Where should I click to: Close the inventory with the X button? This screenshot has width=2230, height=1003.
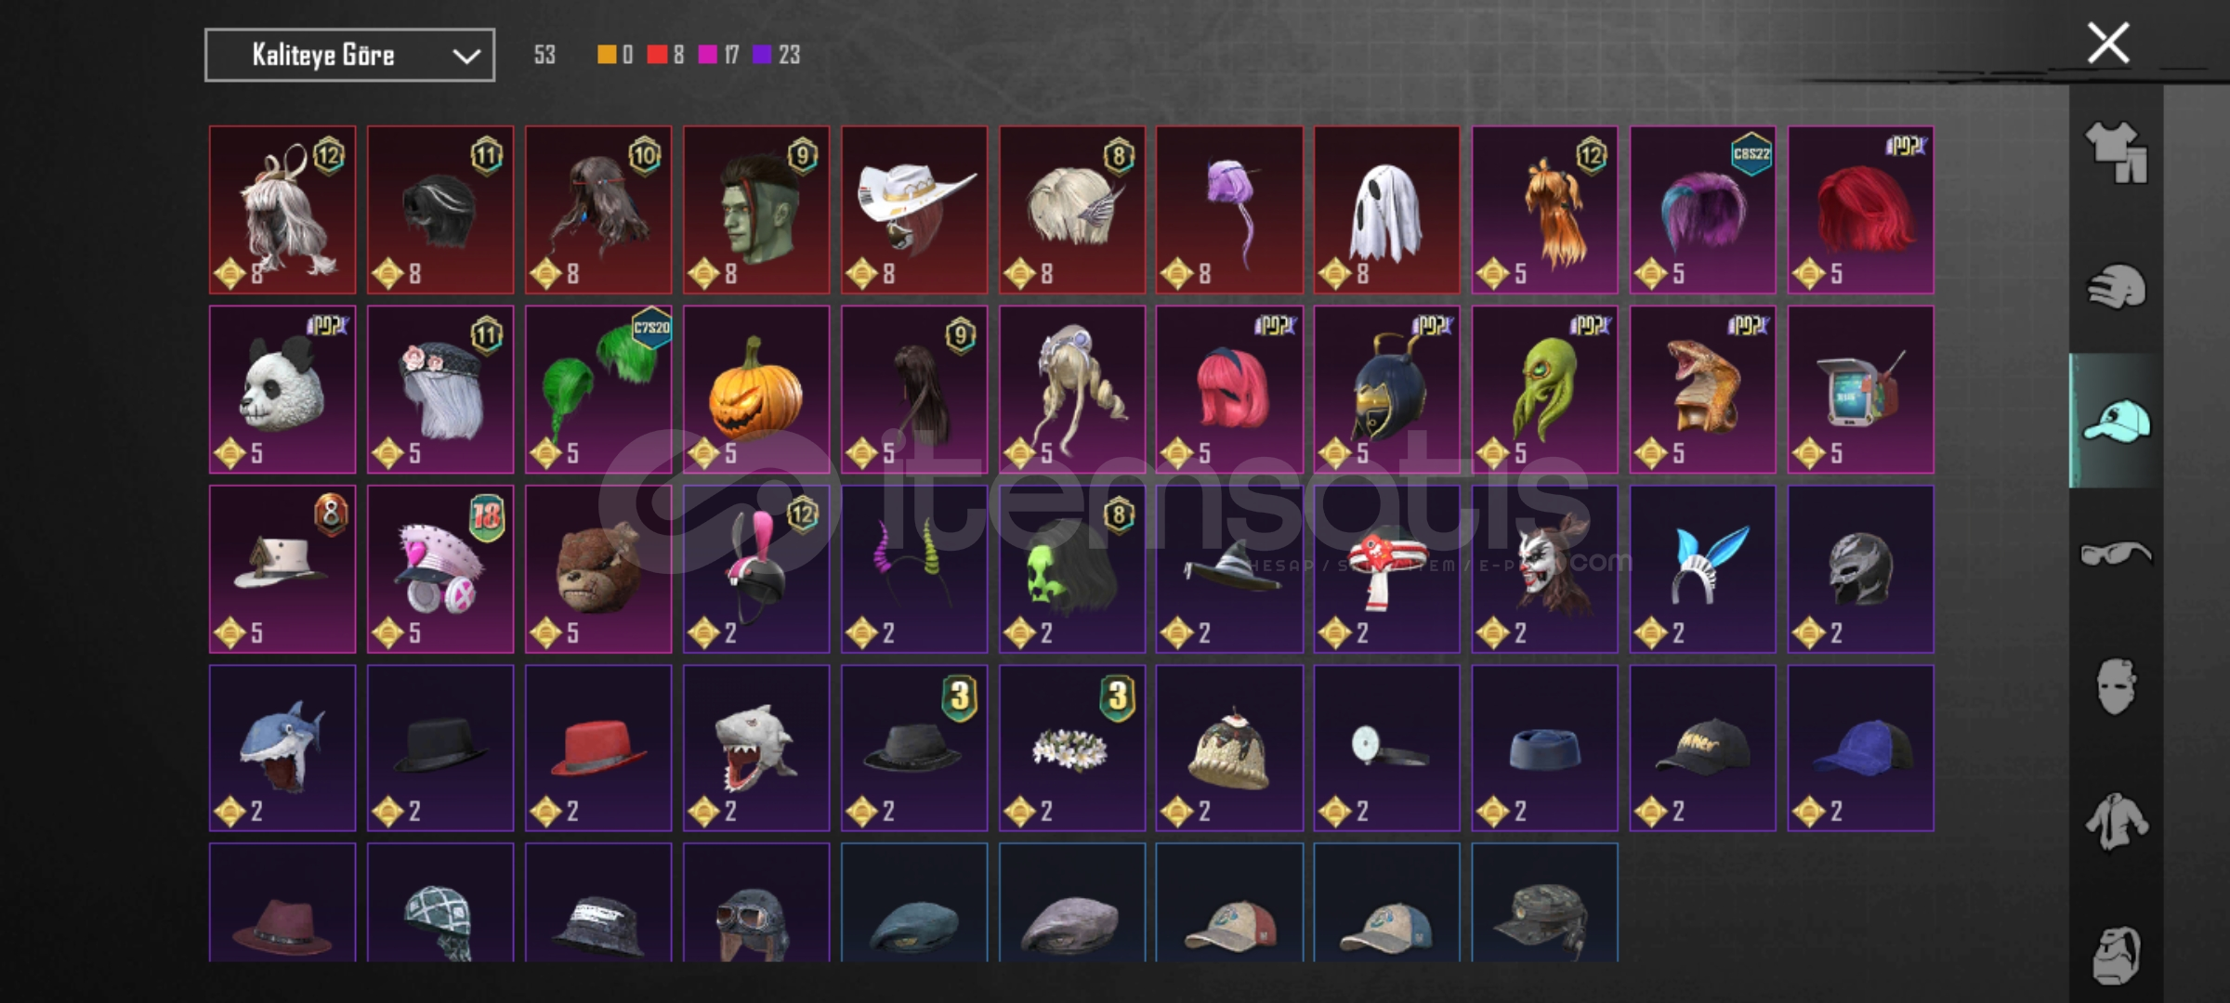tap(2108, 43)
